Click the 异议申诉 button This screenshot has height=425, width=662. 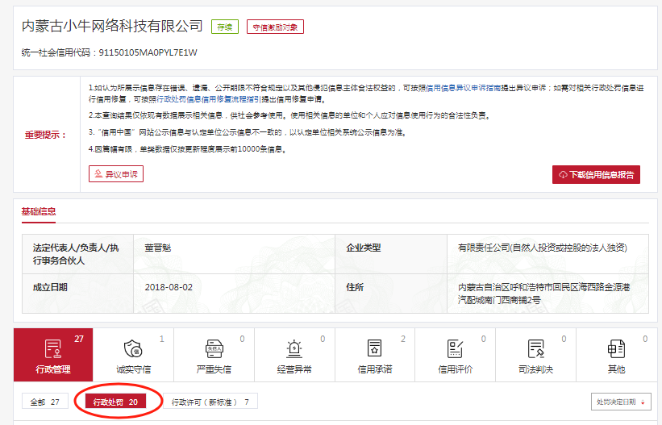pyautogui.click(x=116, y=174)
